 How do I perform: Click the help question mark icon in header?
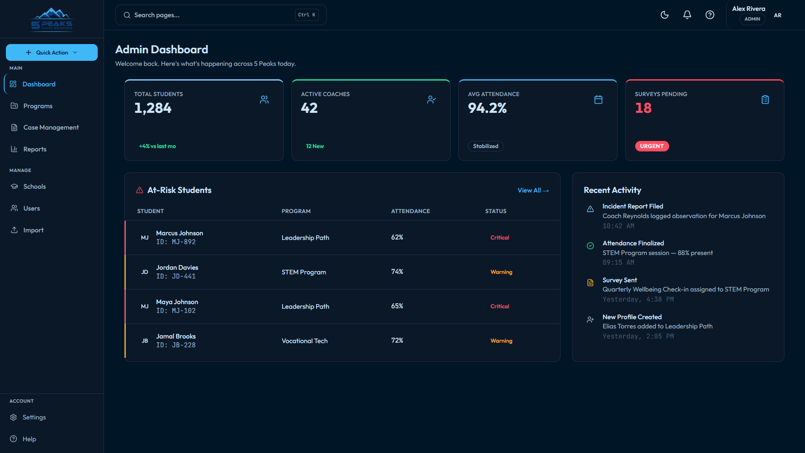(710, 15)
